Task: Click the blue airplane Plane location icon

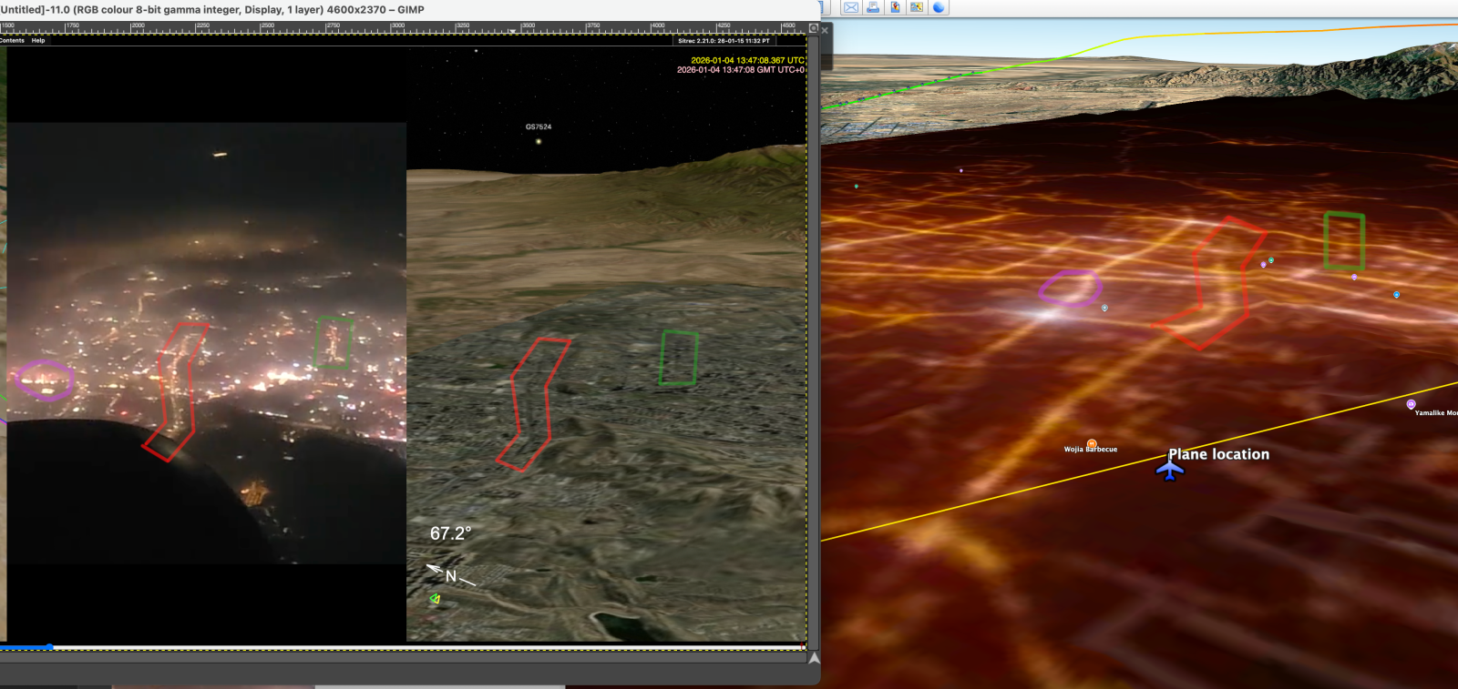Action: (1170, 470)
